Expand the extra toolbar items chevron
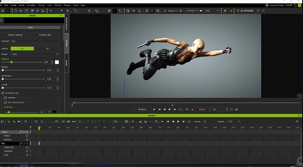 231,11
